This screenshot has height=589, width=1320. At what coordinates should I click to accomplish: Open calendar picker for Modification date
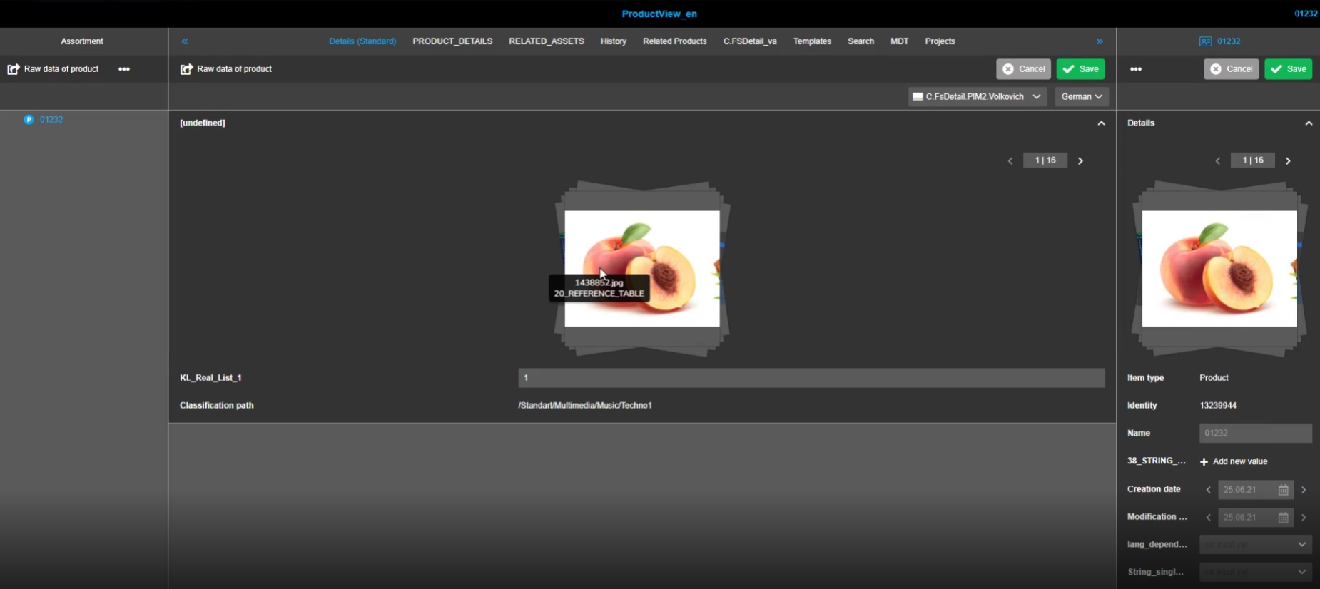click(1283, 518)
